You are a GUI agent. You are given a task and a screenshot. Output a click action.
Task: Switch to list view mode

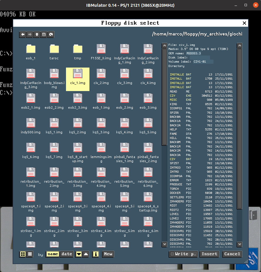(x=30, y=254)
